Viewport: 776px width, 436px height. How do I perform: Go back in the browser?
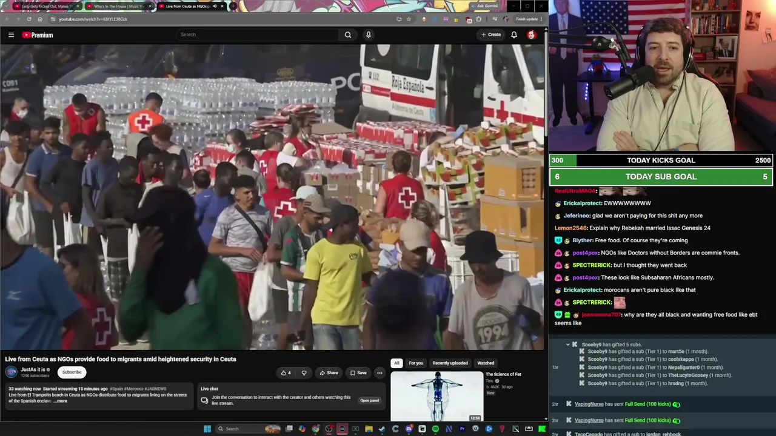(x=7, y=19)
